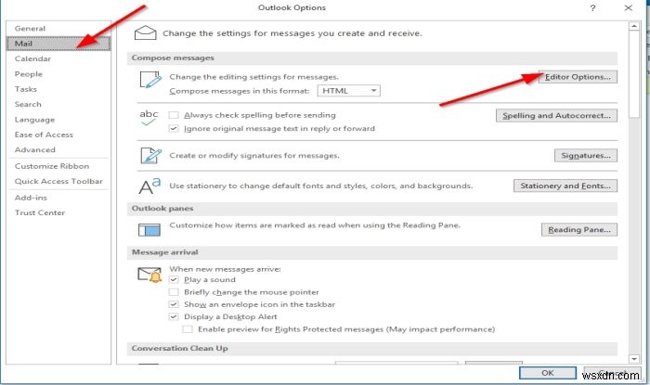The width and height of the screenshot is (650, 385).
Task: Toggle Show an envelope icon in taskbar
Action: click(174, 304)
